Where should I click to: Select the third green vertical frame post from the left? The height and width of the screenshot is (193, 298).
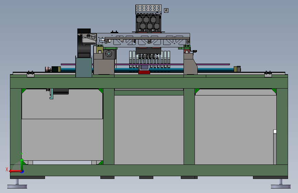[x=189, y=126]
